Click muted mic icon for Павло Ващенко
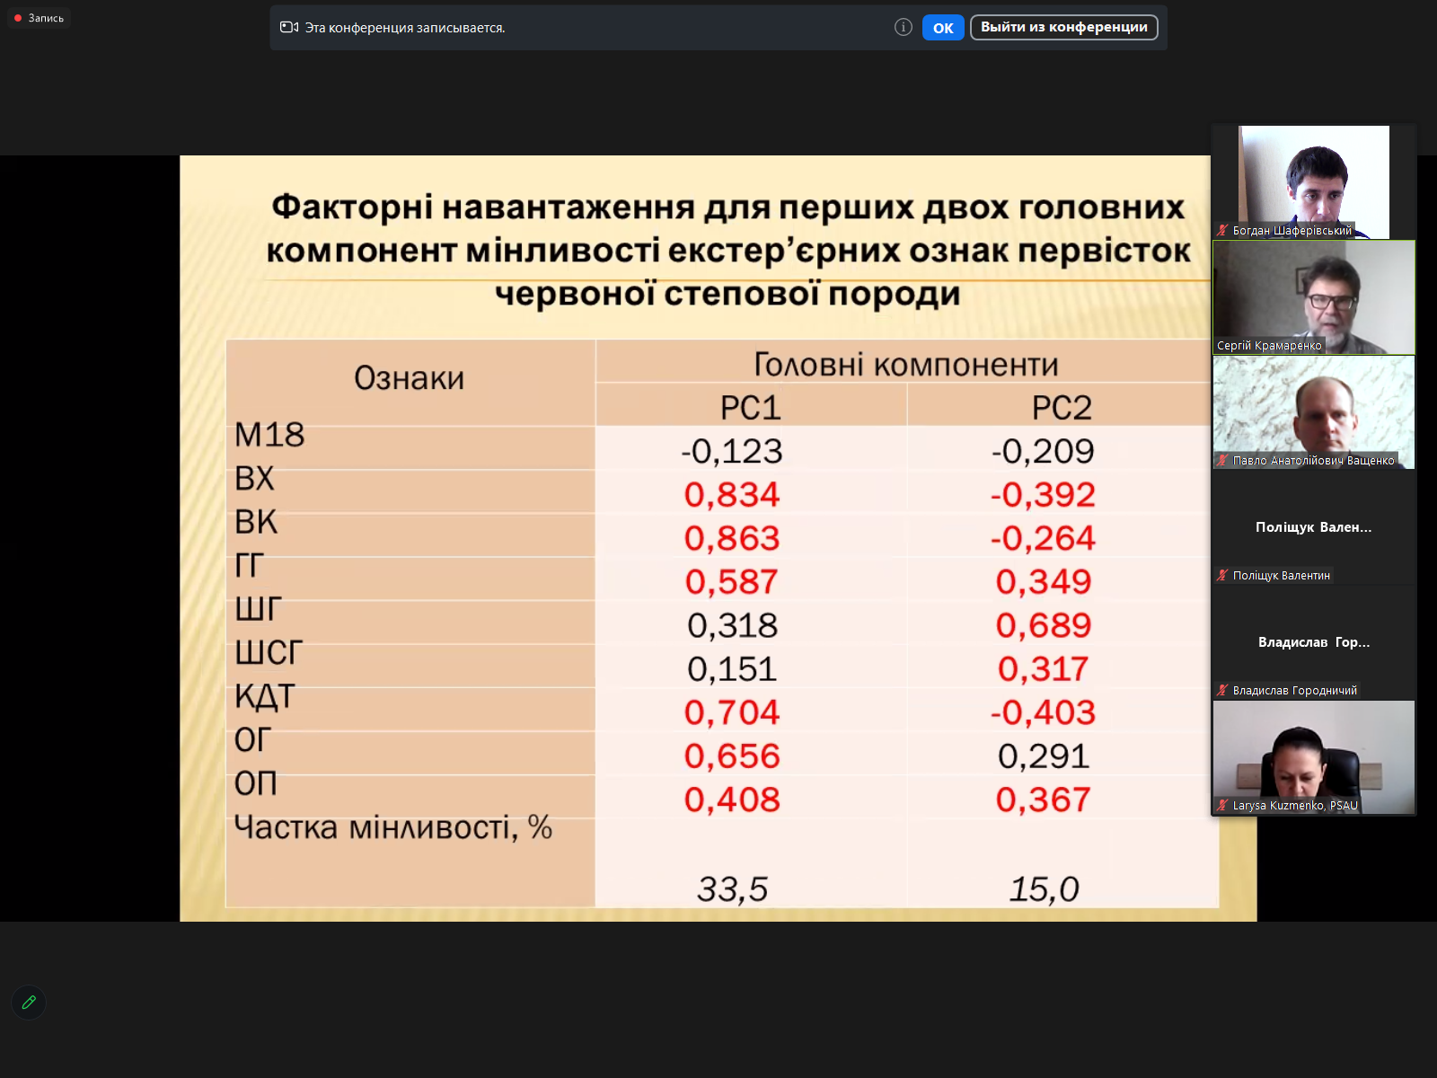Viewport: 1437px width, 1078px height. click(1222, 460)
